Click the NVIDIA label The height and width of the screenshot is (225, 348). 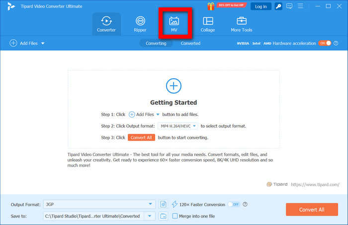(x=243, y=43)
